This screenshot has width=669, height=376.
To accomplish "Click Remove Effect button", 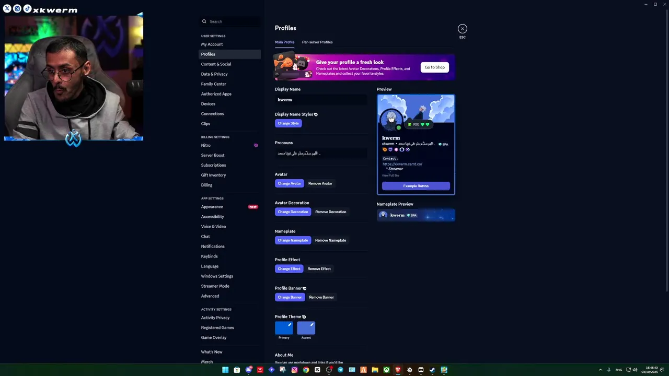I will coord(319,269).
